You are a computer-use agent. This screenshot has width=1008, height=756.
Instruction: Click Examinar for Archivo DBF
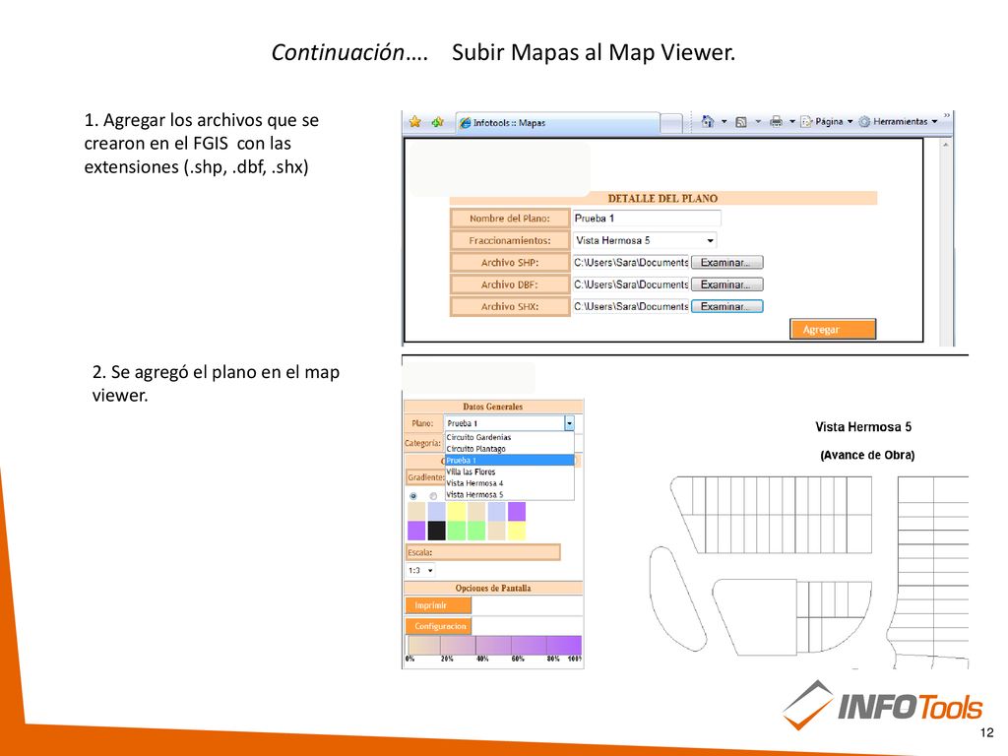pyautogui.click(x=727, y=284)
